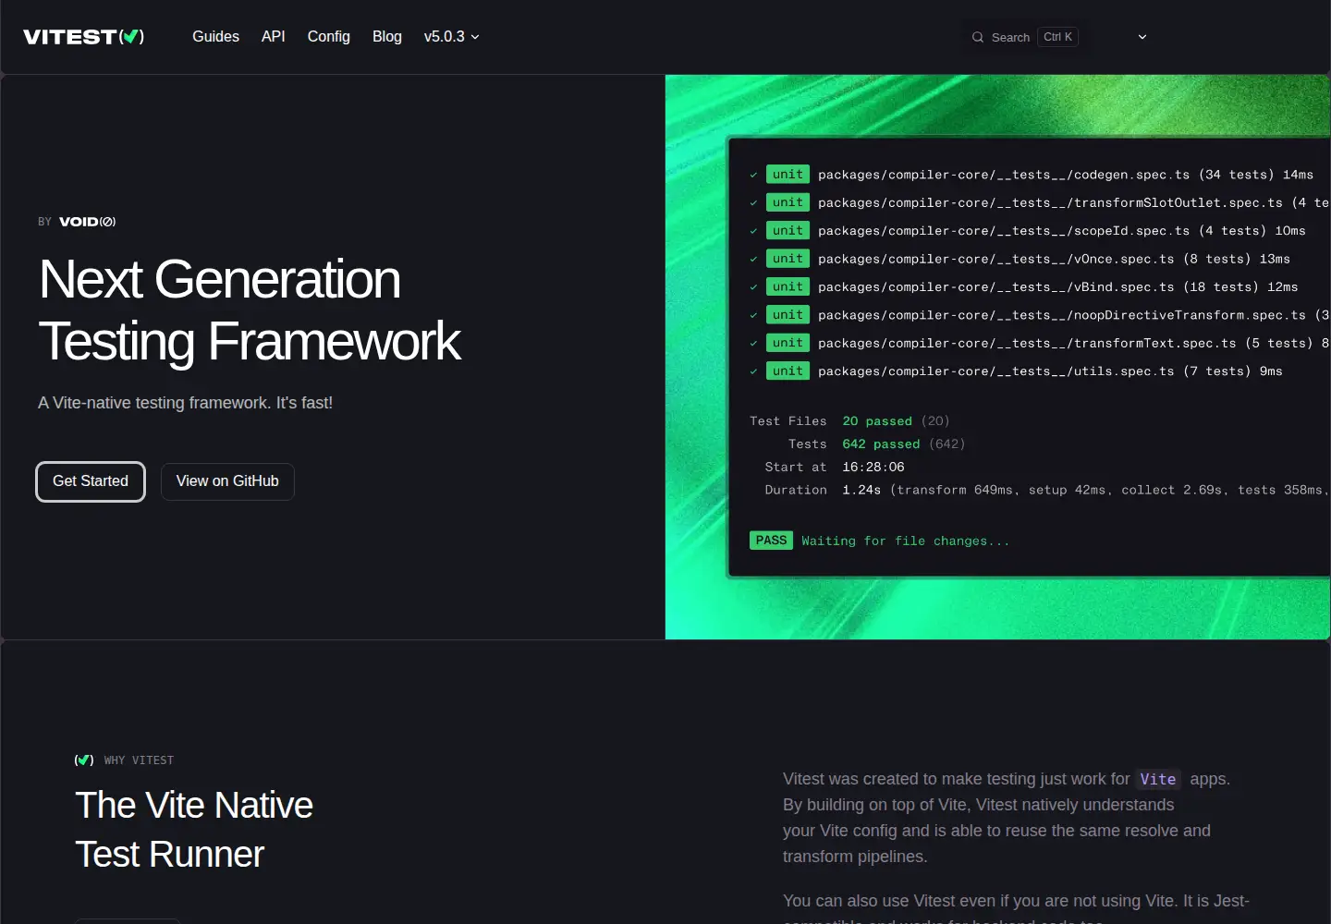This screenshot has width=1331, height=924.
Task: Click the search magnifier icon
Action: [978, 37]
